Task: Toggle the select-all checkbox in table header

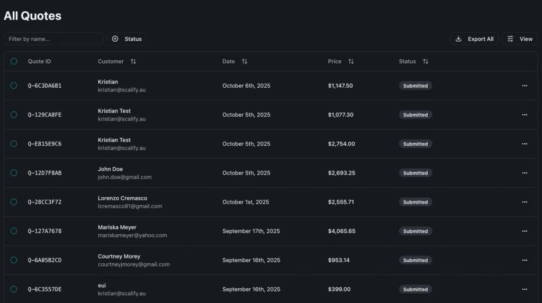Action: click(14, 61)
